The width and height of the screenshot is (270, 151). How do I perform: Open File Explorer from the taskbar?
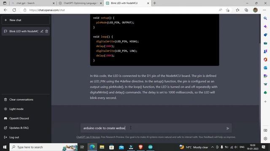(x=102, y=147)
